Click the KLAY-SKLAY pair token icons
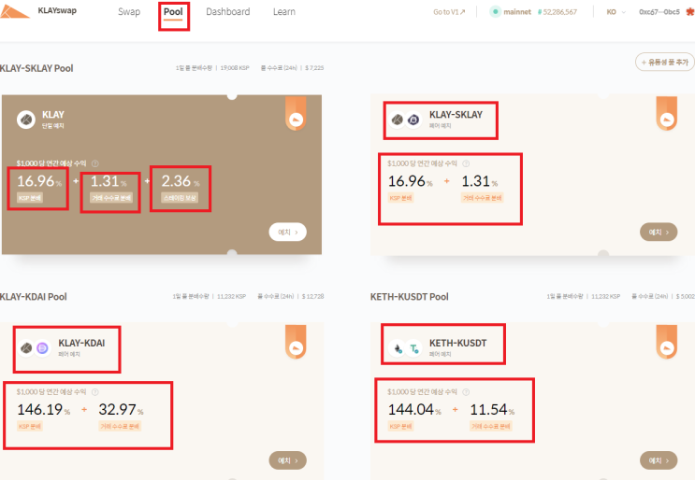The height and width of the screenshot is (480, 695). [405, 120]
